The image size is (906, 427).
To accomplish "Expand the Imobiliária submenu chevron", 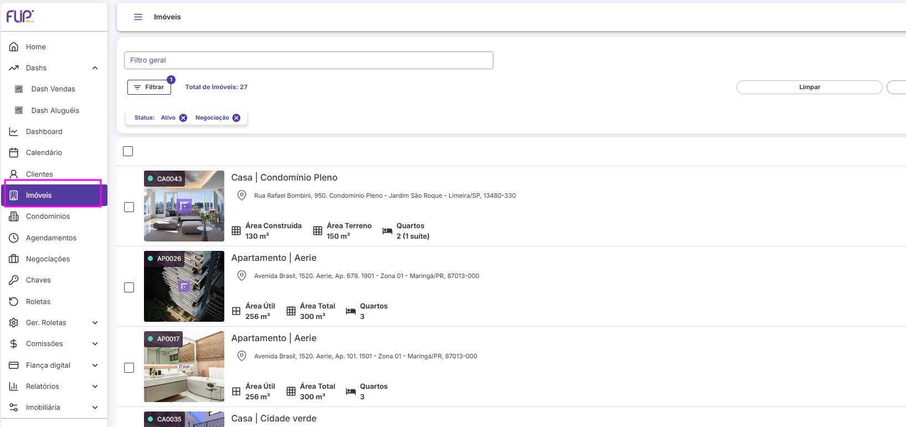I will (x=95, y=408).
